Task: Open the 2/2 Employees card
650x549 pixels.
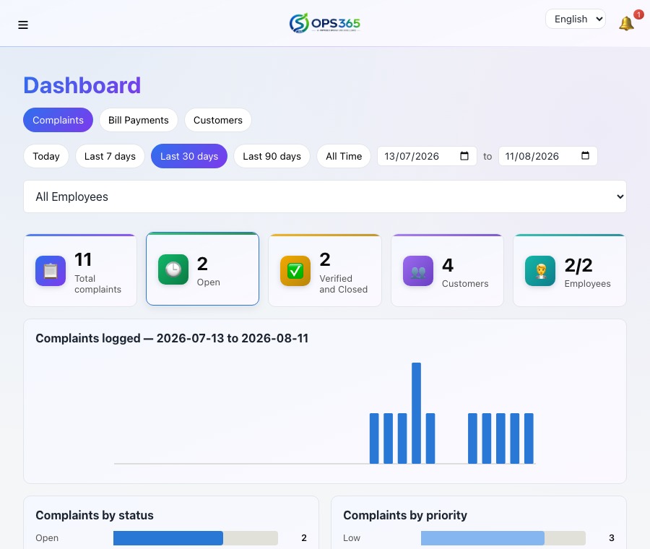Action: 570,270
